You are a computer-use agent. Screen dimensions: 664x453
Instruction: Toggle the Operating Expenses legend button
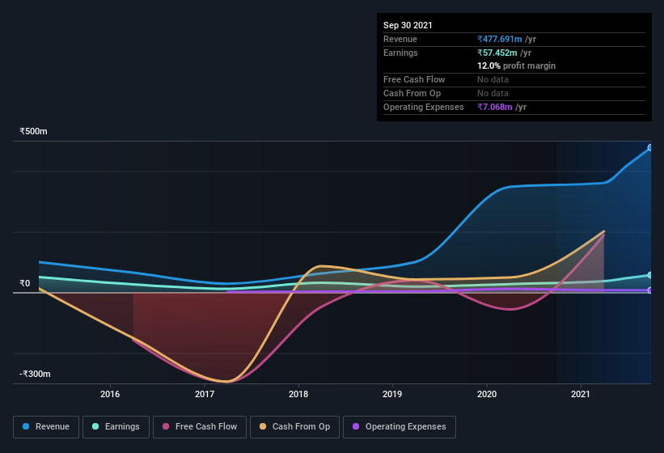pyautogui.click(x=400, y=427)
